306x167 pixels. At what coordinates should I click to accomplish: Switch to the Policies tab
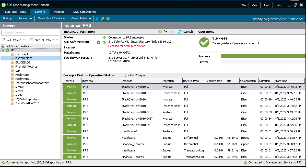coord(59,12)
